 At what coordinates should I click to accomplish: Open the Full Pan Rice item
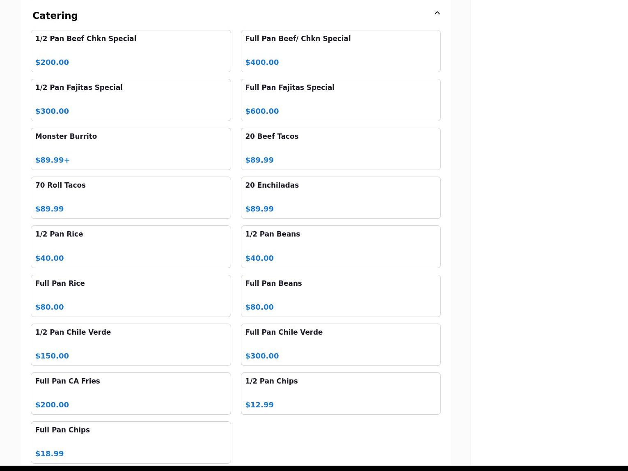pyautogui.click(x=131, y=296)
